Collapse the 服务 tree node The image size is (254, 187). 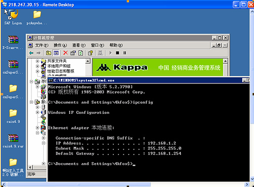pos(31,102)
